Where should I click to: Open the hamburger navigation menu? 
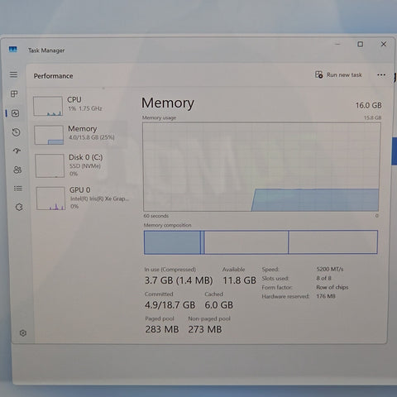click(13, 74)
